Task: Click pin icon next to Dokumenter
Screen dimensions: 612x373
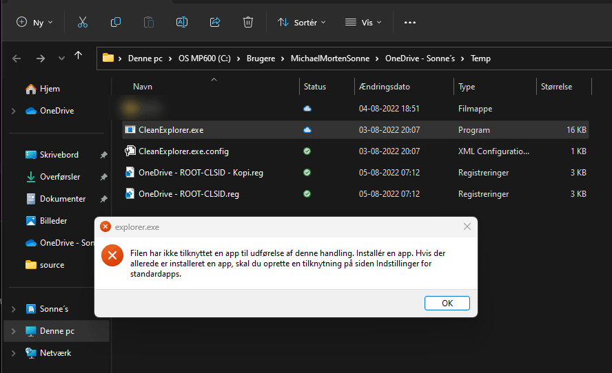Action: pos(103,199)
